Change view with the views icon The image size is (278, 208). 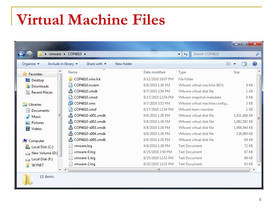tap(228, 64)
